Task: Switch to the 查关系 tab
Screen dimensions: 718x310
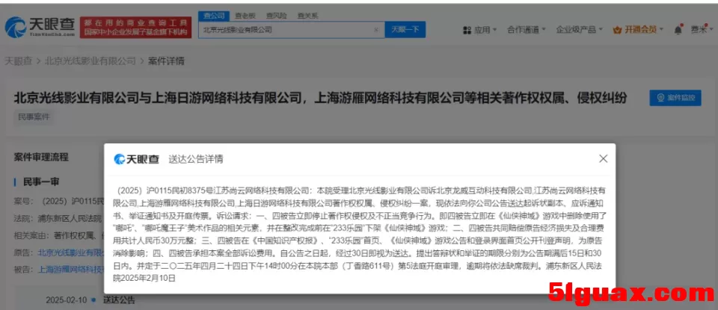Action: 307,16
